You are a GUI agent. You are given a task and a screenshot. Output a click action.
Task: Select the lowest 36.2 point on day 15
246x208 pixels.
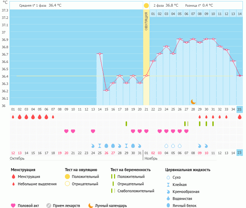[106, 91]
